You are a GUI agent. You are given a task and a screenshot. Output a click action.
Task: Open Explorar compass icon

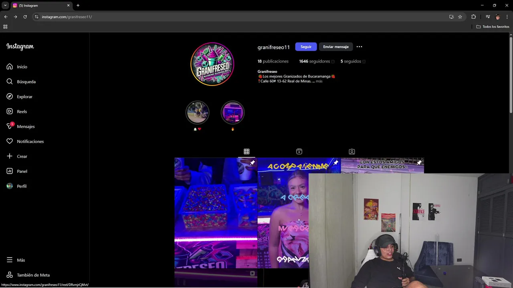point(10,96)
